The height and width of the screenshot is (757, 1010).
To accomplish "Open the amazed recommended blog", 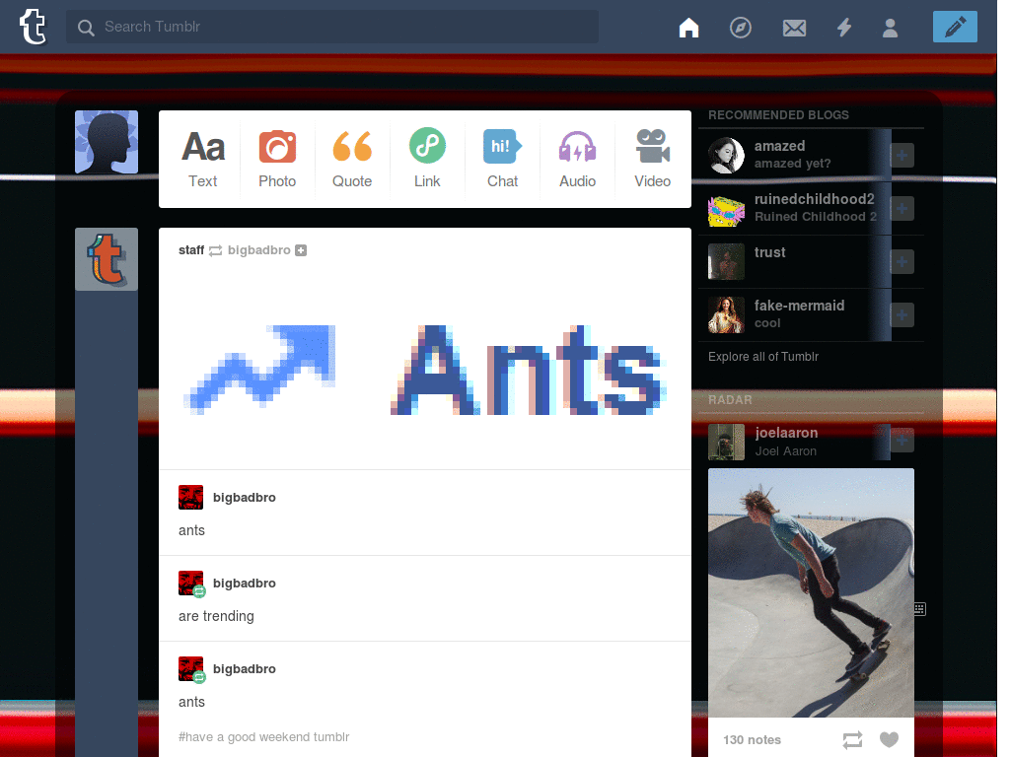I will click(x=779, y=146).
